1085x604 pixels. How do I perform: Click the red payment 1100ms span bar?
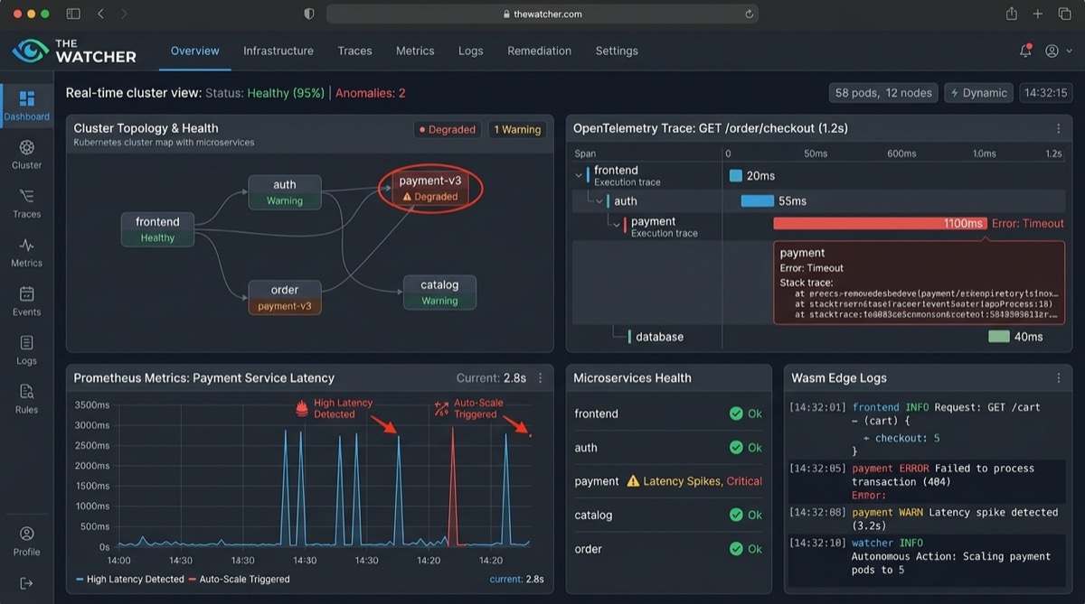pos(880,223)
